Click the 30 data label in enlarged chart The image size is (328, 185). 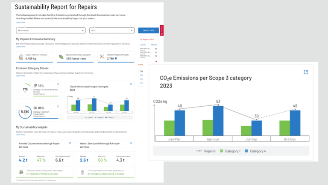tap(257, 116)
